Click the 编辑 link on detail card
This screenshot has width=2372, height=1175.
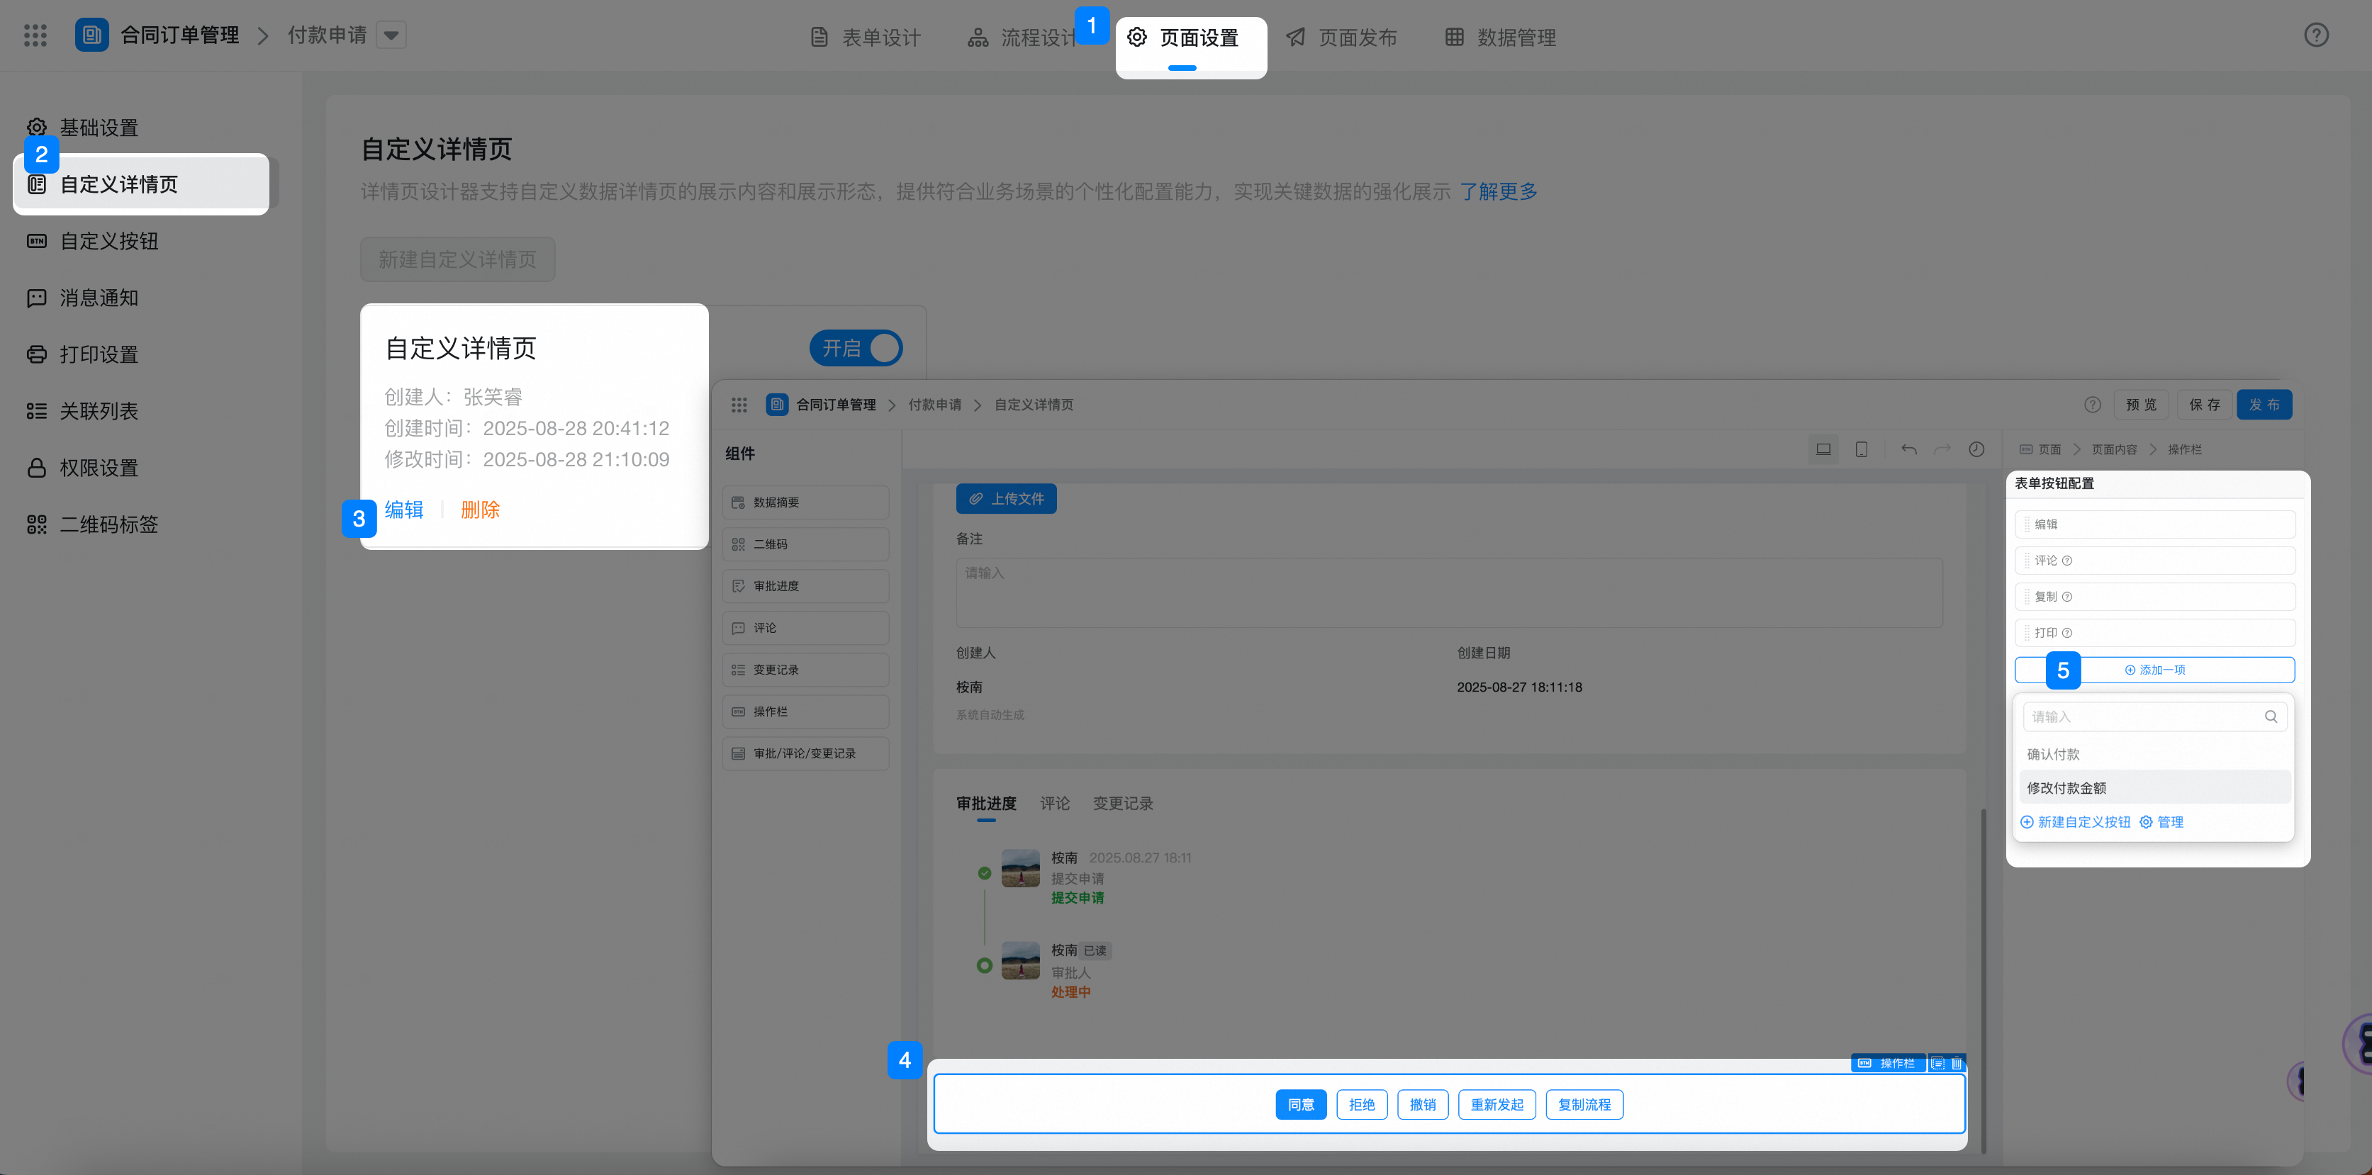[404, 510]
